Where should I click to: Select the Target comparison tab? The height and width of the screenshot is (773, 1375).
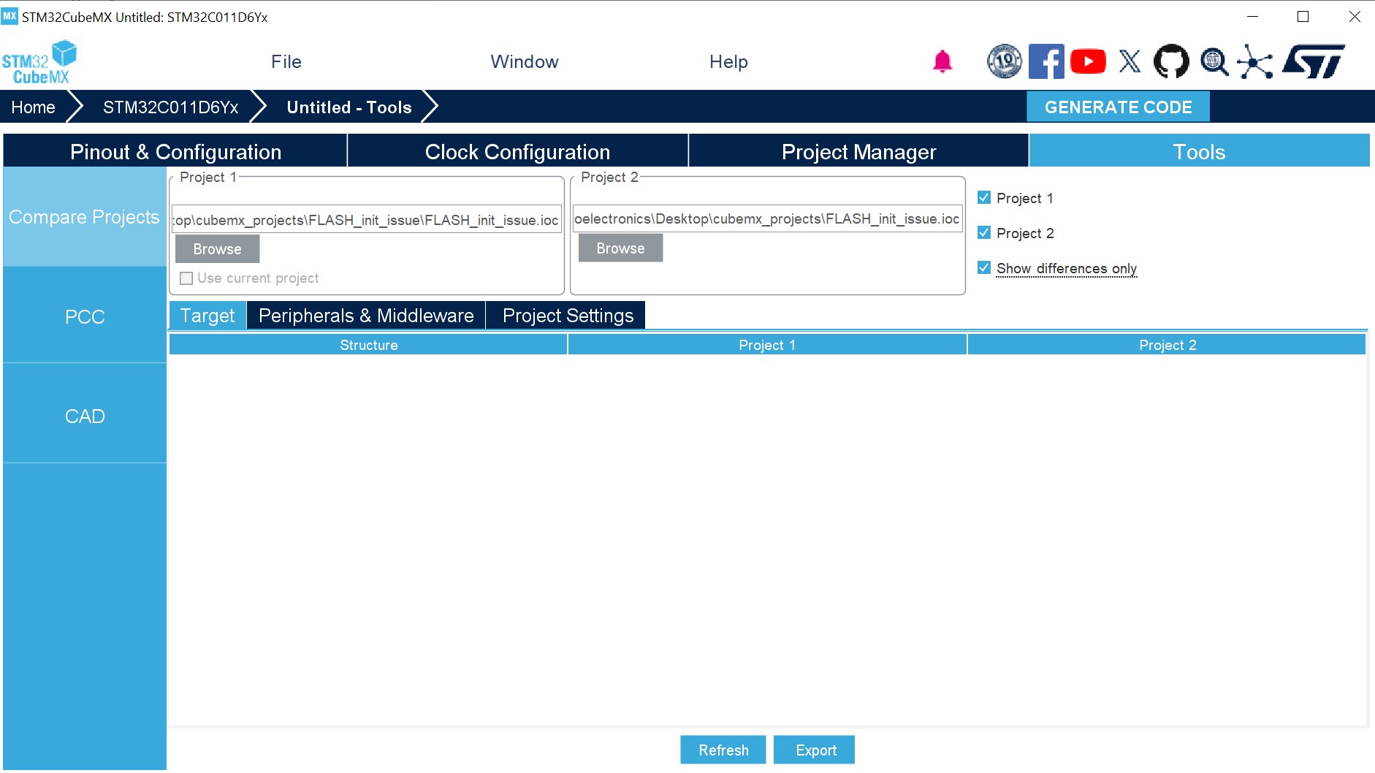click(x=207, y=316)
